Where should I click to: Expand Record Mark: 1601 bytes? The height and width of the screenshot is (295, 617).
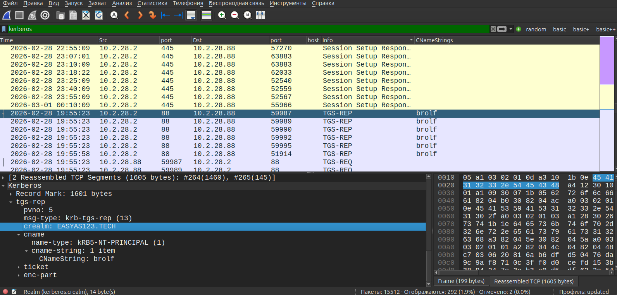point(11,194)
